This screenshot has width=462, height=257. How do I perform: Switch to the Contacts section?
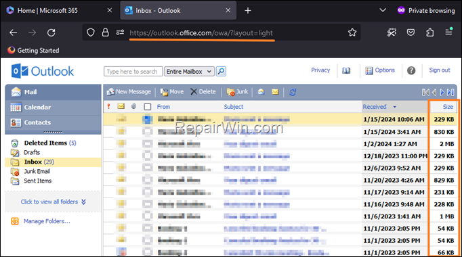click(x=54, y=122)
